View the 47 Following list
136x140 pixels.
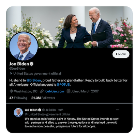pyautogui.click(x=18, y=98)
